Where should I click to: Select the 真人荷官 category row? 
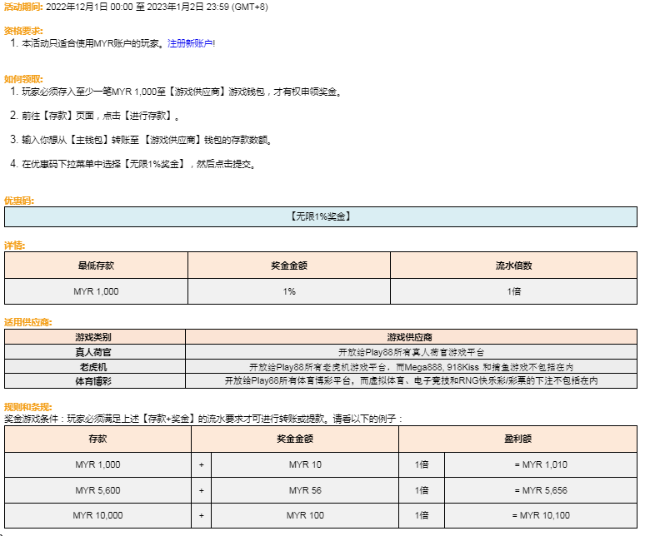point(94,352)
